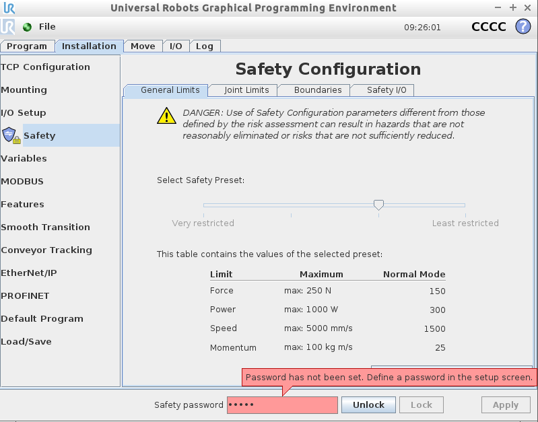The image size is (538, 422).
Task: Click the Normal Mode column header
Action: [414, 275]
